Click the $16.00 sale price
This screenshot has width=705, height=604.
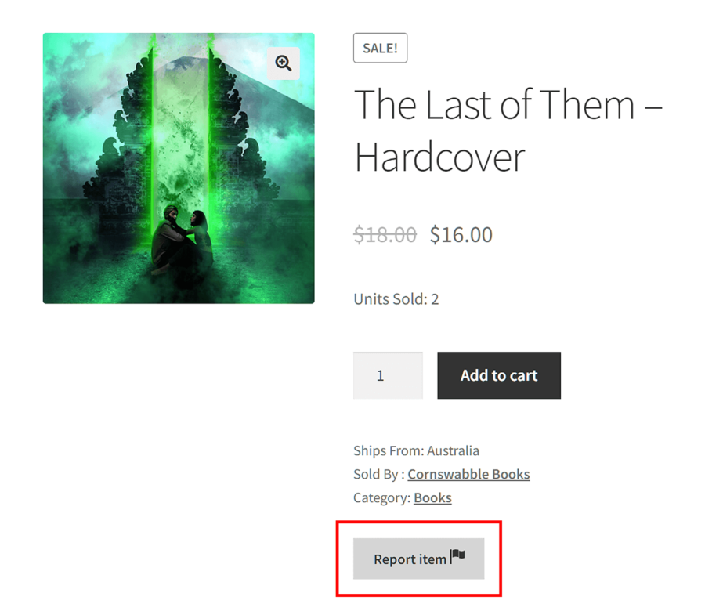click(x=461, y=235)
